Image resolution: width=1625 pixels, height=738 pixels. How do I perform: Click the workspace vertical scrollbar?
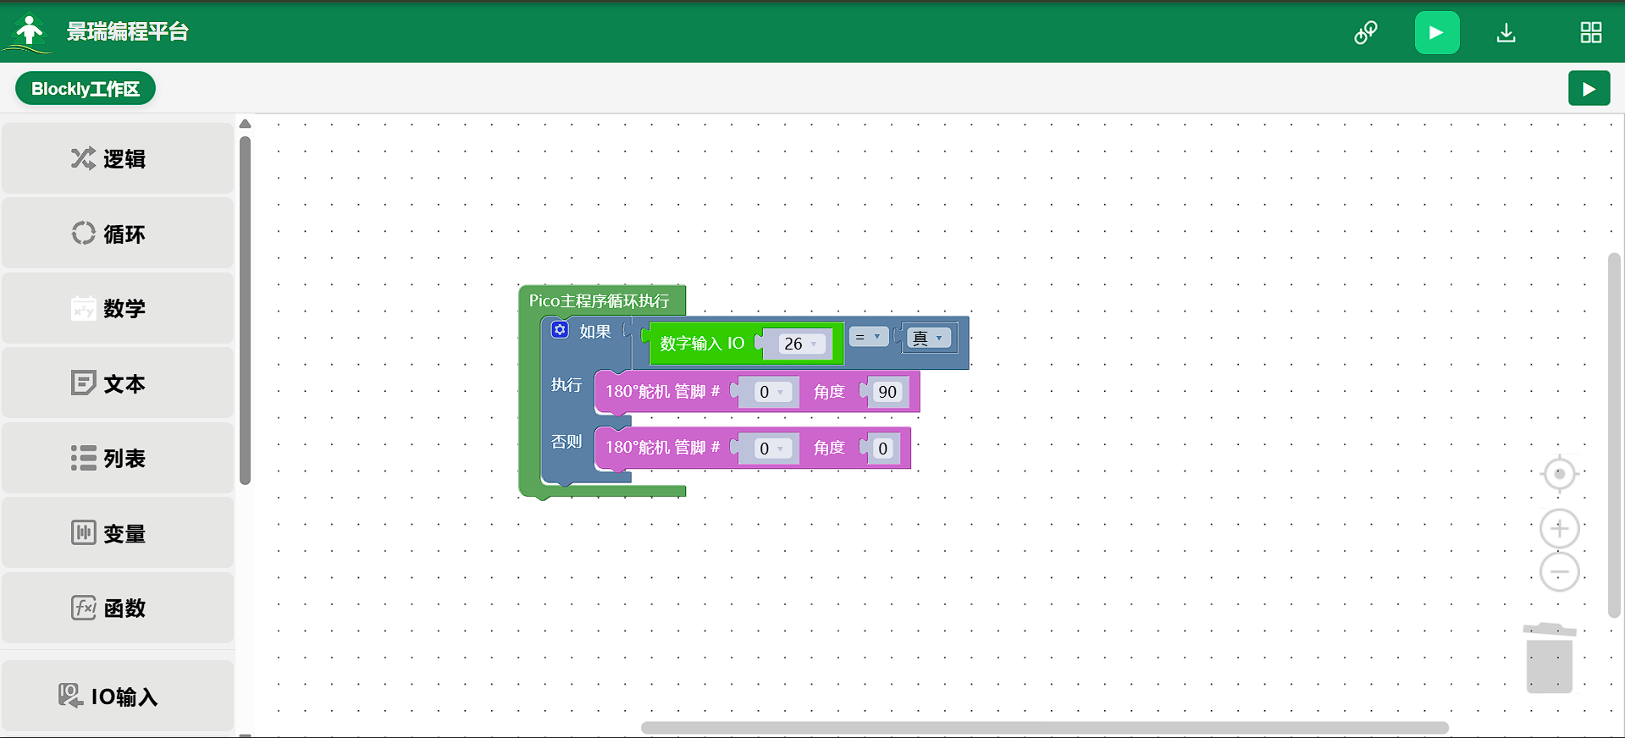1614,435
